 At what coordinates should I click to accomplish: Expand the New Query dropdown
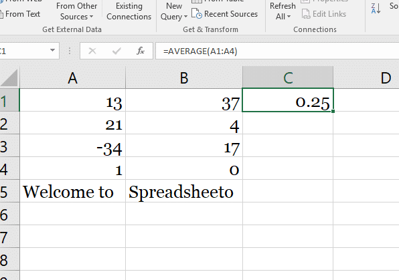pos(174,11)
